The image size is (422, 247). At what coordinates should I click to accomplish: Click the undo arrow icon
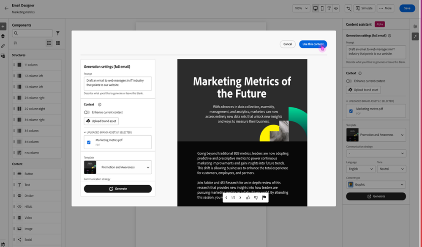(x=348, y=8)
